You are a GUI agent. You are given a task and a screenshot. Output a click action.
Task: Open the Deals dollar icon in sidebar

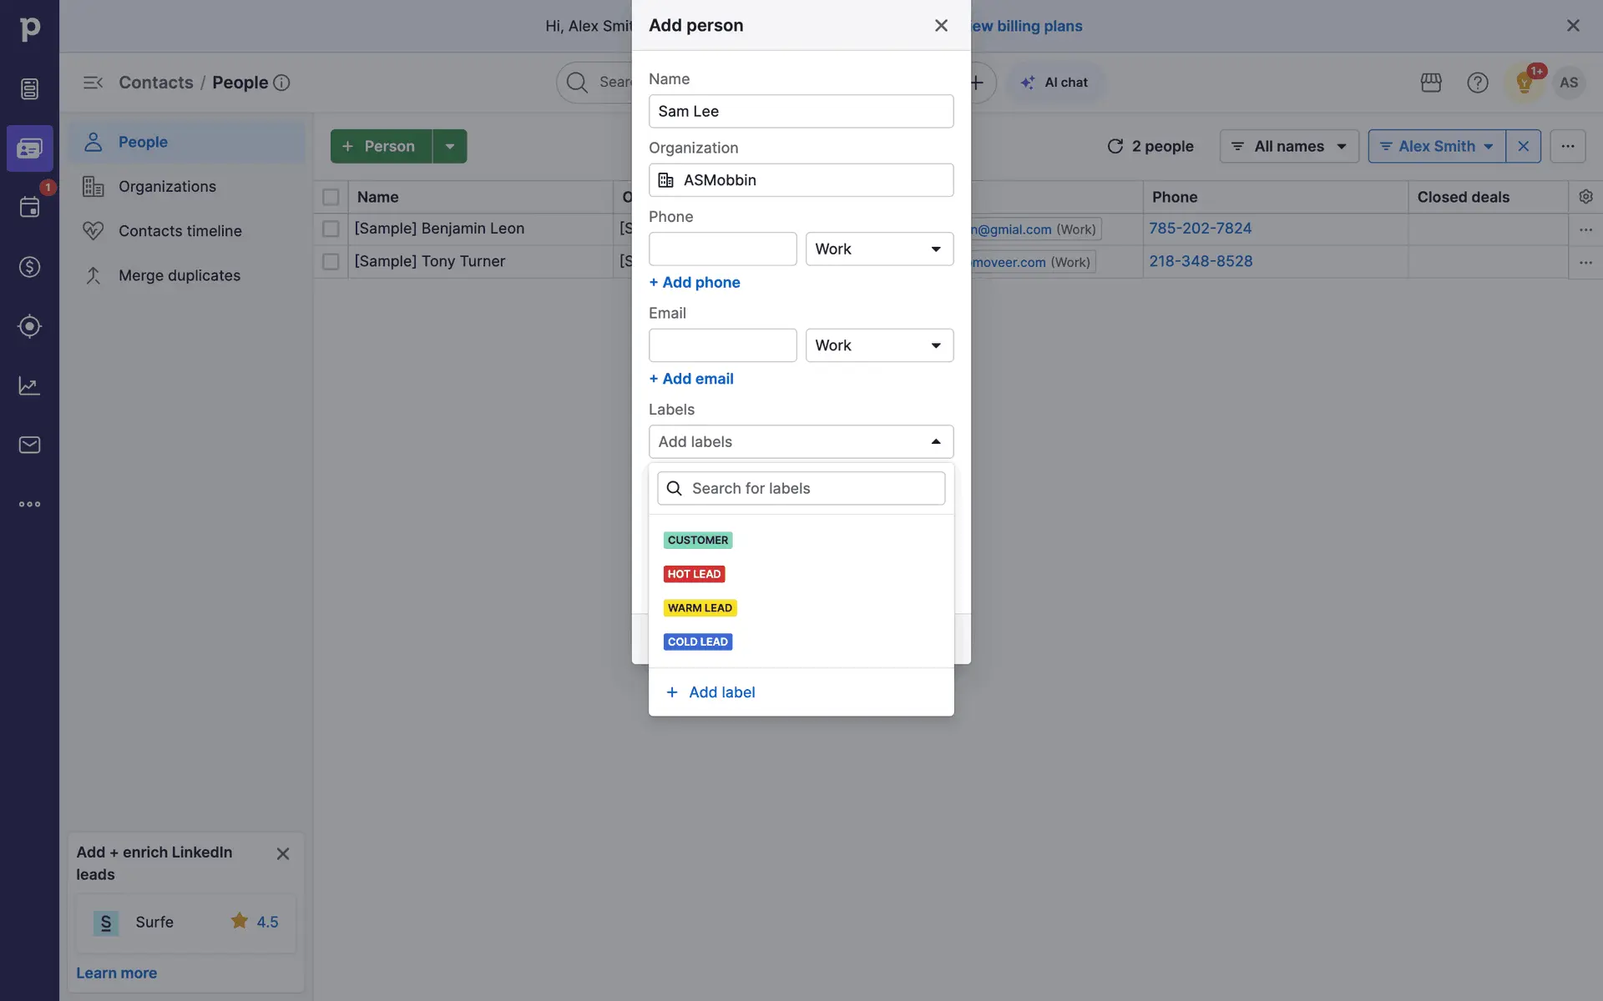pyautogui.click(x=29, y=267)
